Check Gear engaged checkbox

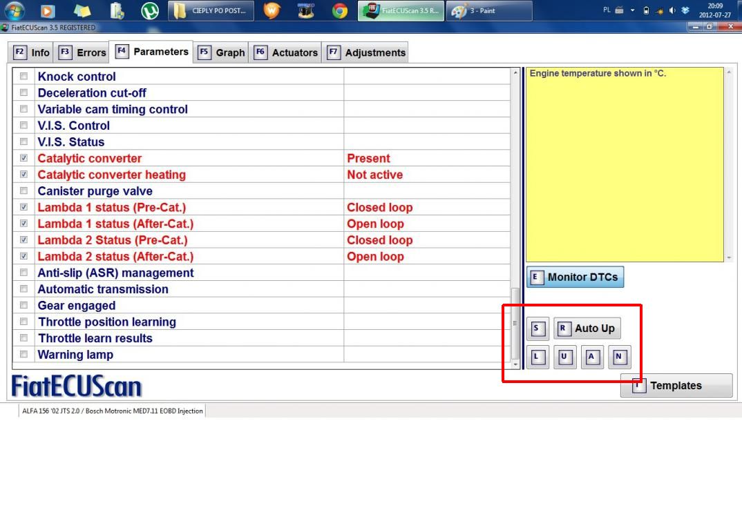pyautogui.click(x=23, y=305)
